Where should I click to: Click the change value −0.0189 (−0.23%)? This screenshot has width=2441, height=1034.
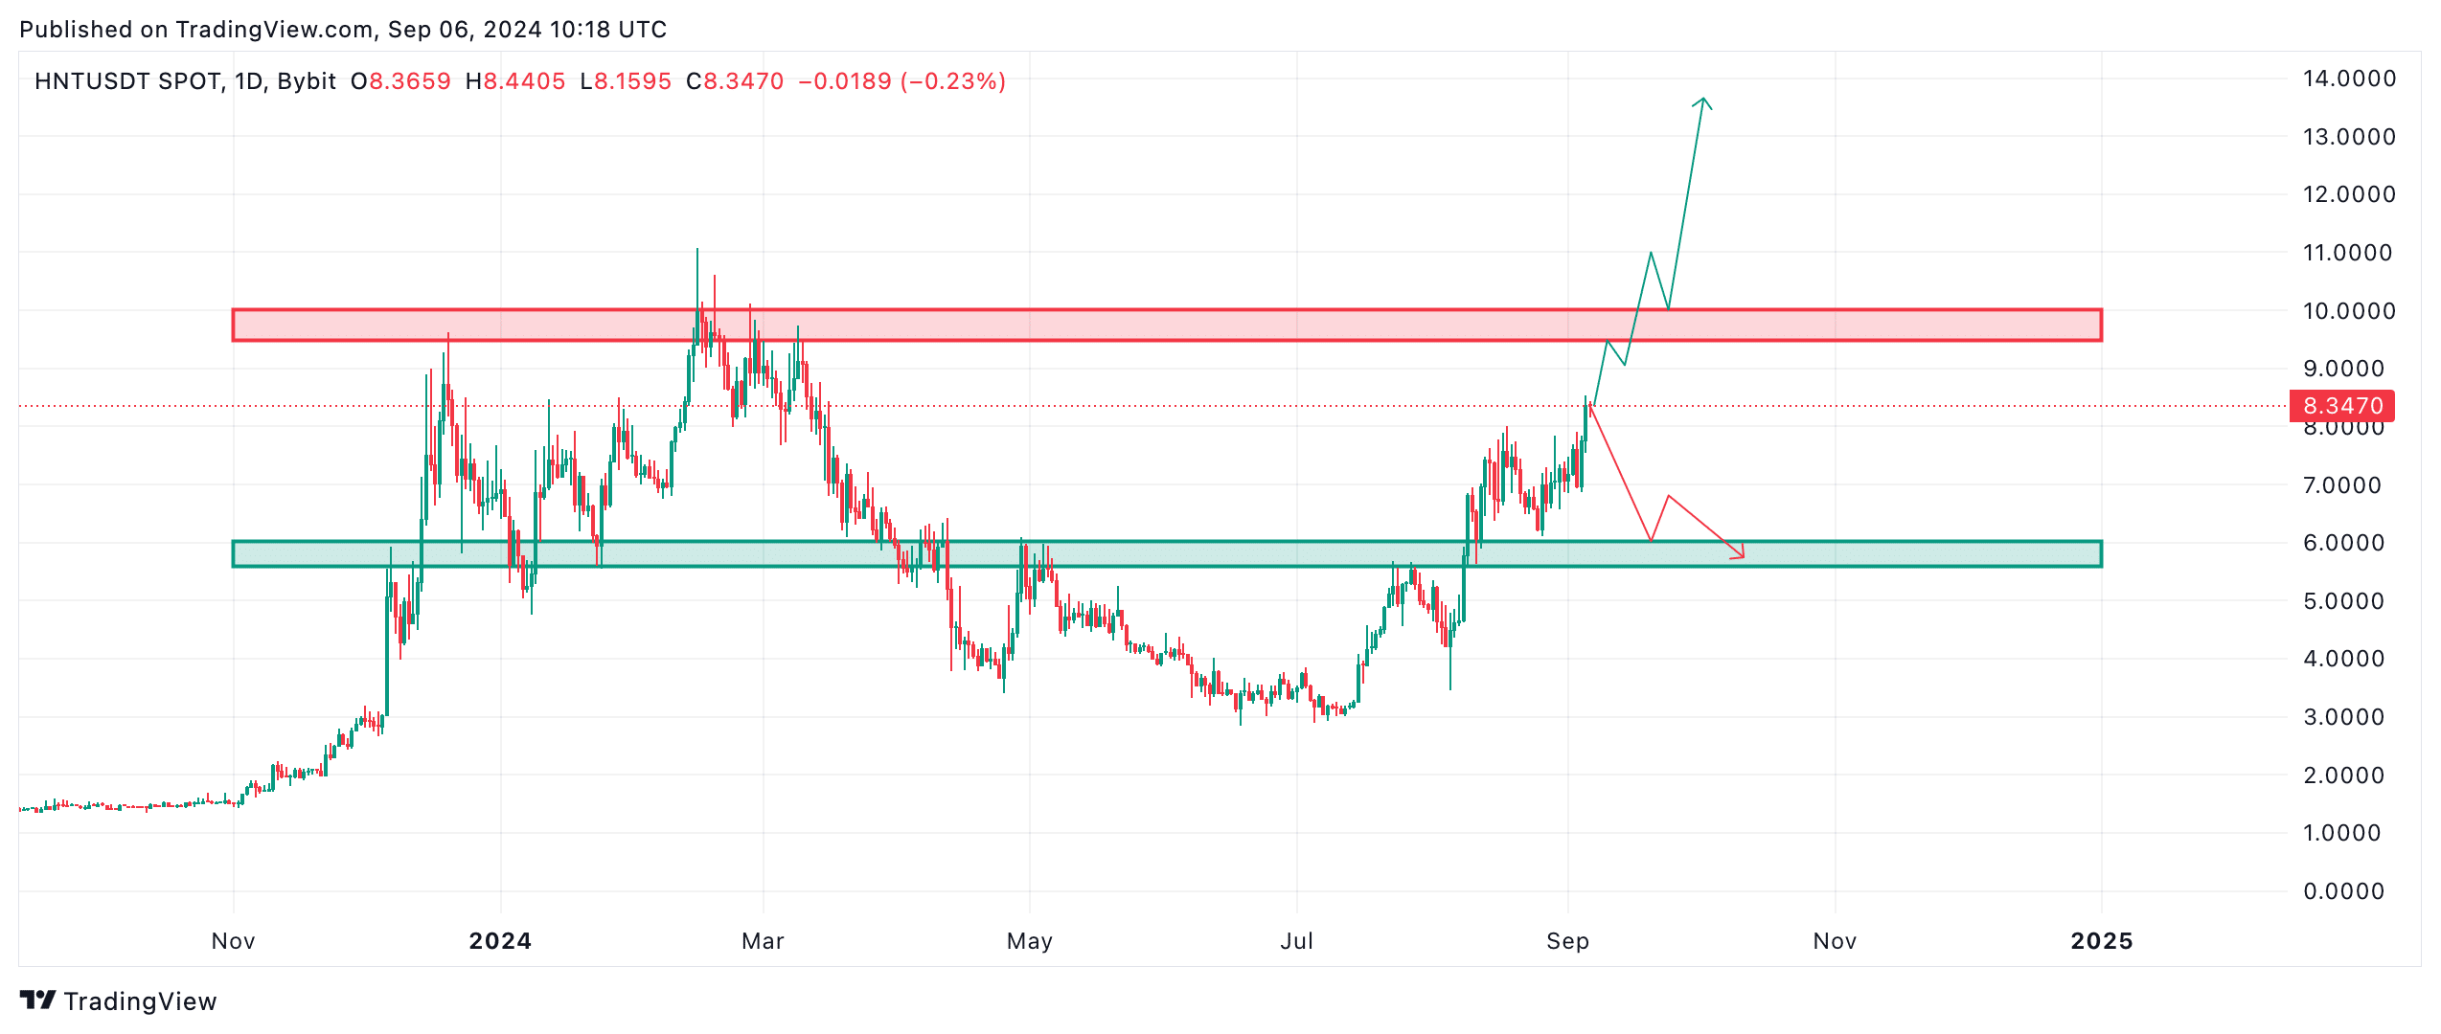(x=902, y=81)
